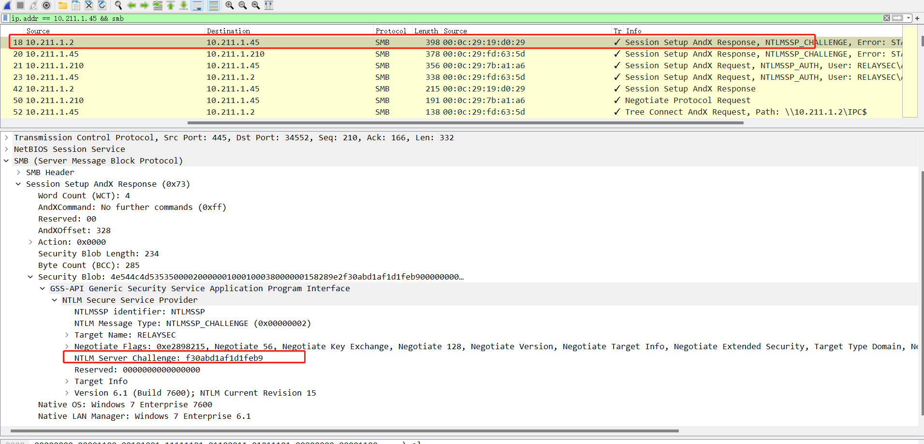Open display filter bookmarks
The height and width of the screenshot is (444, 924).
coord(5,18)
